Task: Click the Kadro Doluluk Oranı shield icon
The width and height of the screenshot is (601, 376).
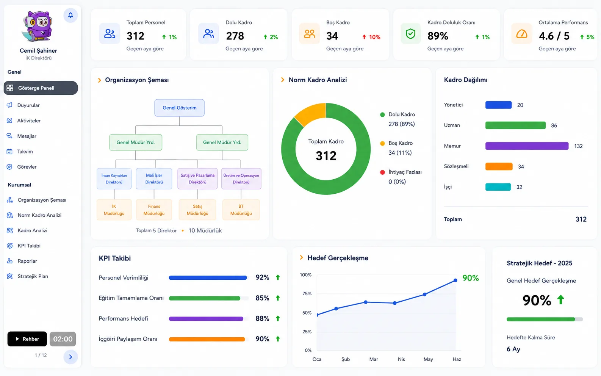Action: [x=410, y=34]
